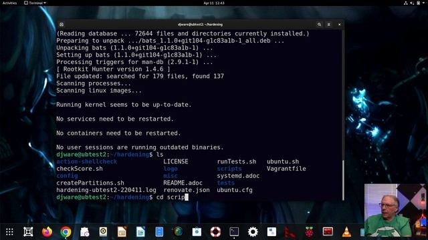Open the Help lifebuoy icon in the dock
This screenshot has width=428, height=240.
tap(215, 232)
